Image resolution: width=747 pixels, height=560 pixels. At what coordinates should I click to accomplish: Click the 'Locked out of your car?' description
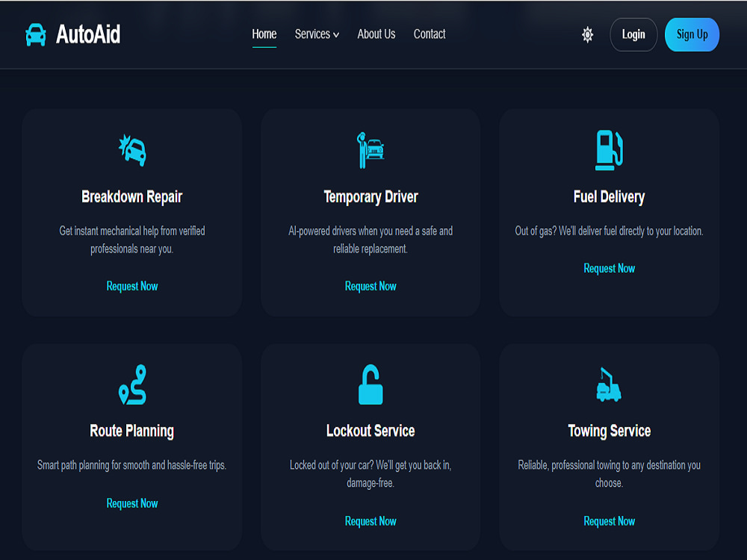(x=371, y=474)
